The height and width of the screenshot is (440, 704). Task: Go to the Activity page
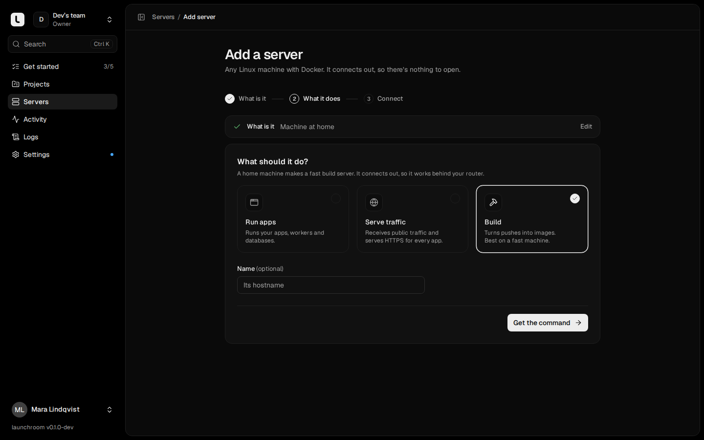pos(63,119)
